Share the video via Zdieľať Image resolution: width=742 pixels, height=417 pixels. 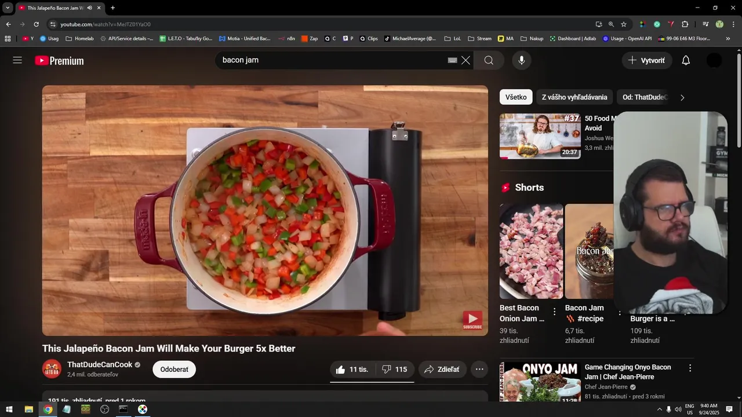point(442,370)
